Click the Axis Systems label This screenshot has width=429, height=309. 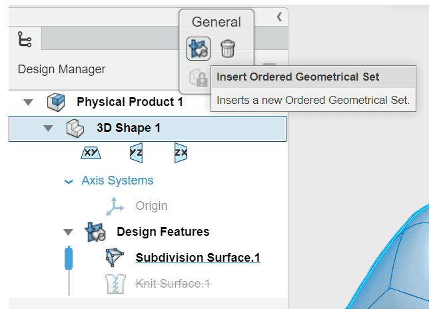(117, 180)
